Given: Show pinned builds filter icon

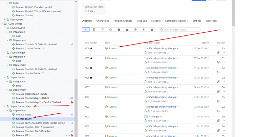Looking at the screenshot, I should [144, 30].
